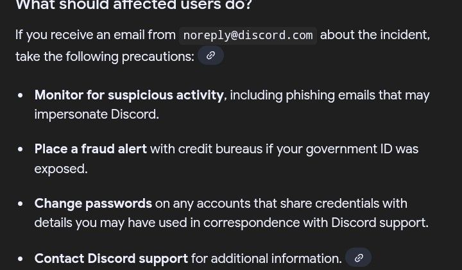Select the bold "Monitor for suspicious activity" text

pos(129,95)
